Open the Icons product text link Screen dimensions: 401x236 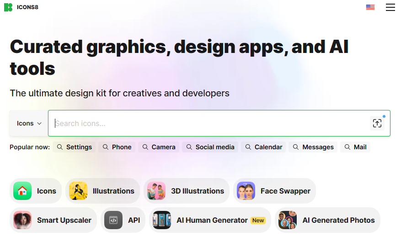click(x=47, y=191)
